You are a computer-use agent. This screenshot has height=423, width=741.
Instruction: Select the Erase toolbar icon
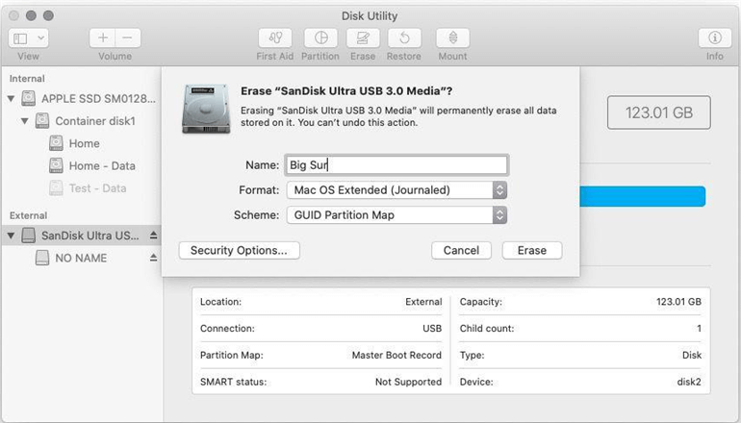pos(363,37)
